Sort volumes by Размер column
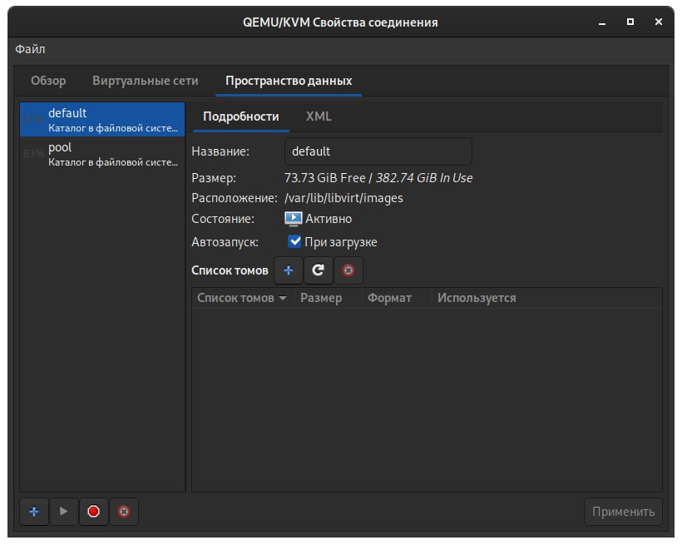The image size is (682, 545). (329, 298)
